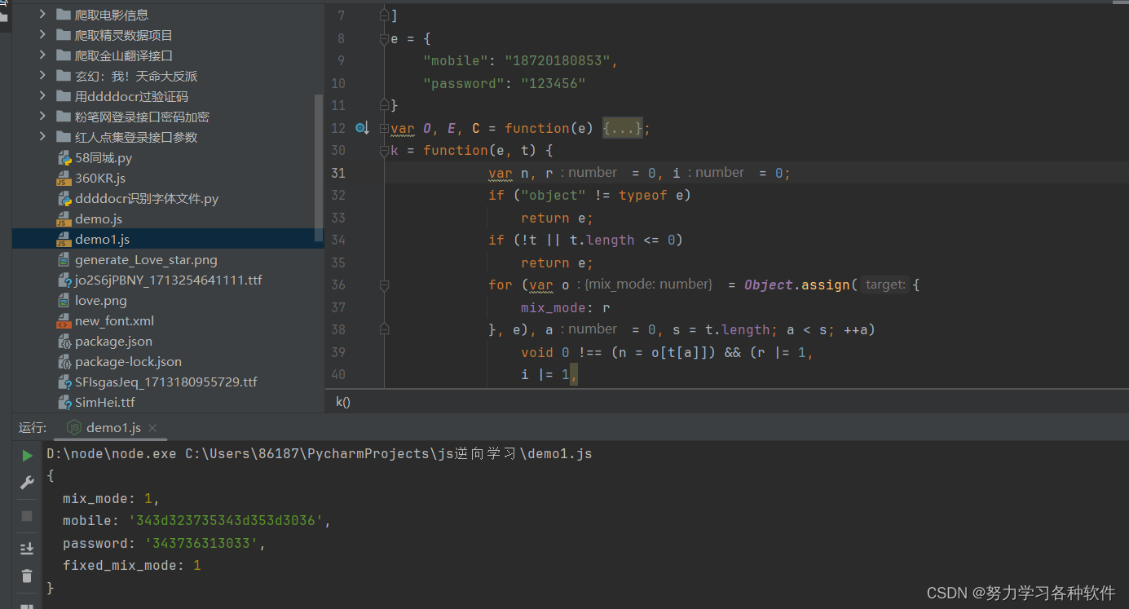The width and height of the screenshot is (1129, 609).
Task: Click the trash Clear All icon
Action: 27,576
